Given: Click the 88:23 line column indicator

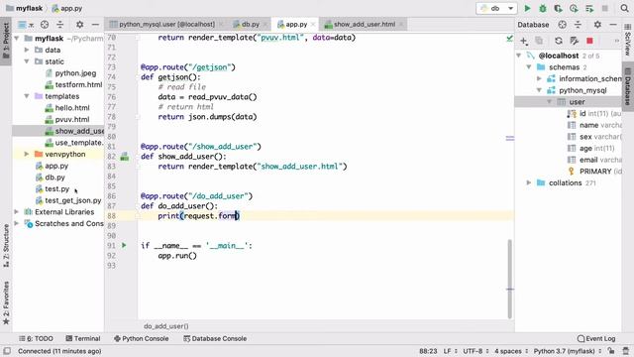Looking at the screenshot, I should pyautogui.click(x=428, y=351).
